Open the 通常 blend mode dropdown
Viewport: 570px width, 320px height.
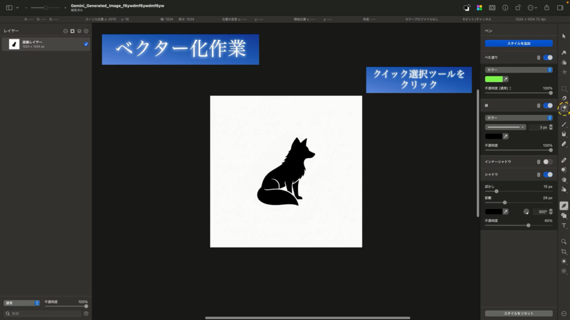tap(22, 303)
